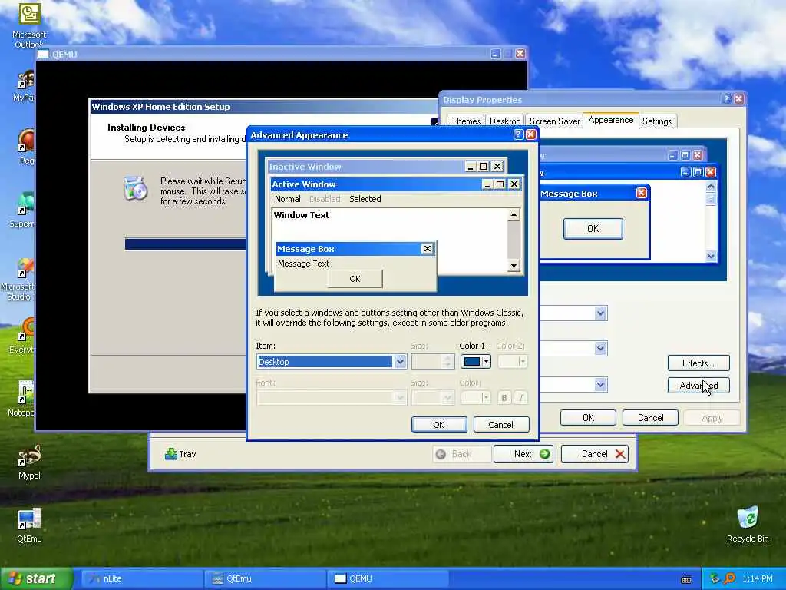Click the Start button
The image size is (786, 590).
pyautogui.click(x=36, y=578)
